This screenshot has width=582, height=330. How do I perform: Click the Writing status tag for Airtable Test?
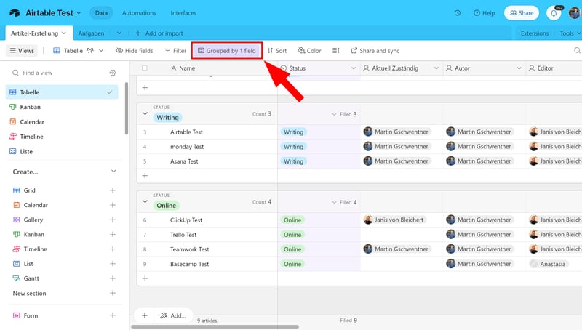click(x=294, y=132)
